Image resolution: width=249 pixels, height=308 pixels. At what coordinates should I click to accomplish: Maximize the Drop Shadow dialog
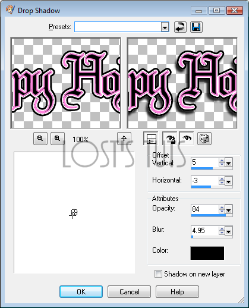point(216,11)
